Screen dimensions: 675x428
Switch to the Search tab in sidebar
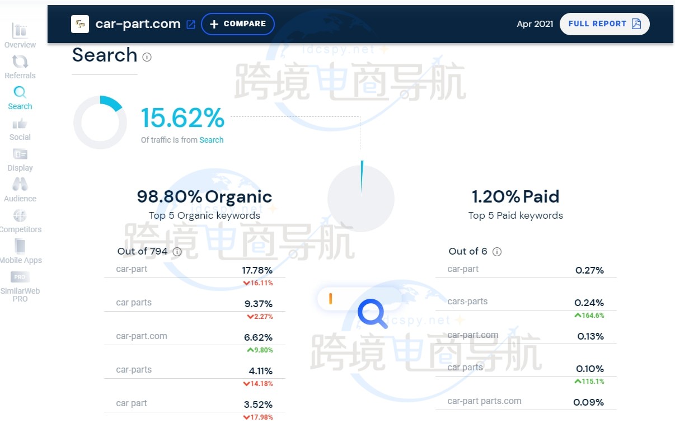coord(20,95)
